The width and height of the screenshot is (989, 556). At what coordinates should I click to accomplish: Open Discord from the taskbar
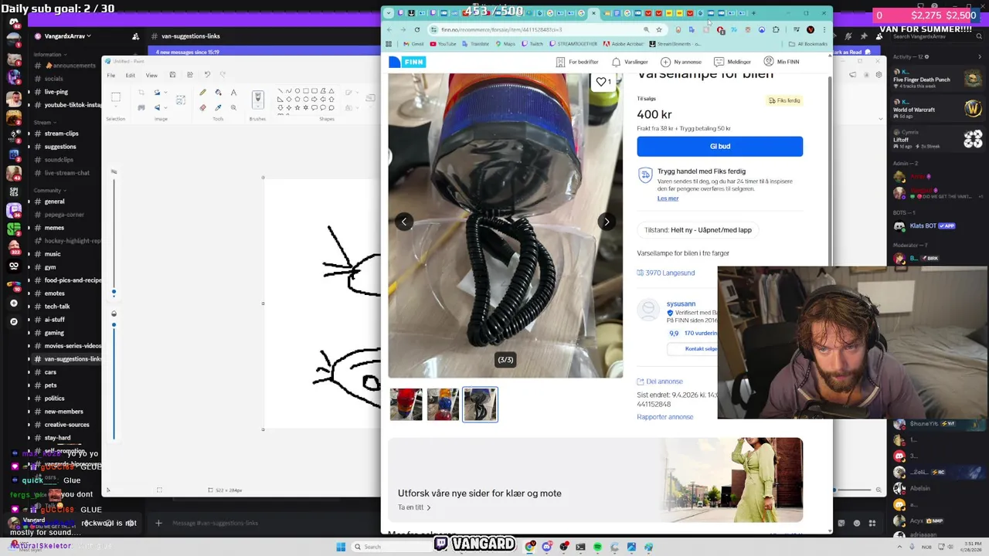point(547,547)
